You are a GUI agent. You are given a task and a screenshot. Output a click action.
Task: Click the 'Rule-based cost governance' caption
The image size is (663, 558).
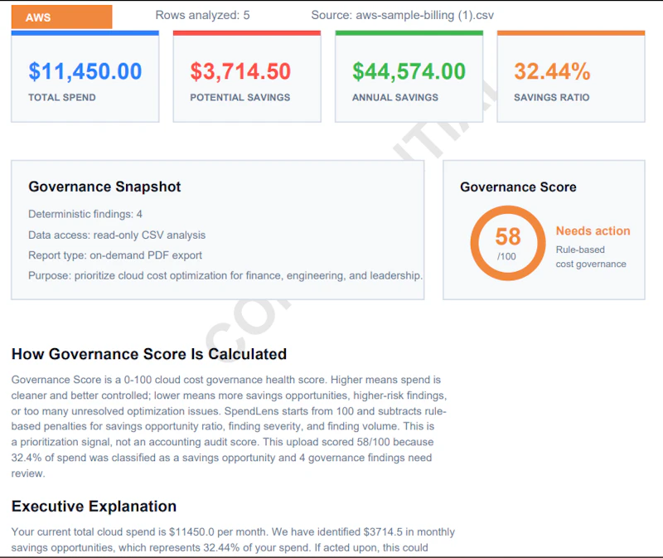click(591, 257)
